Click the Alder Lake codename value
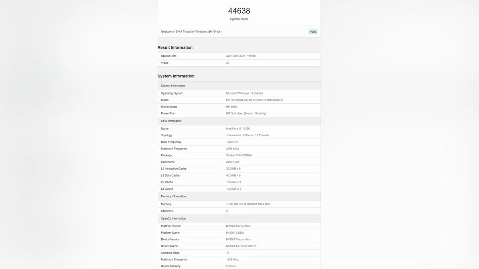Image resolution: width=479 pixels, height=269 pixels. (233, 162)
